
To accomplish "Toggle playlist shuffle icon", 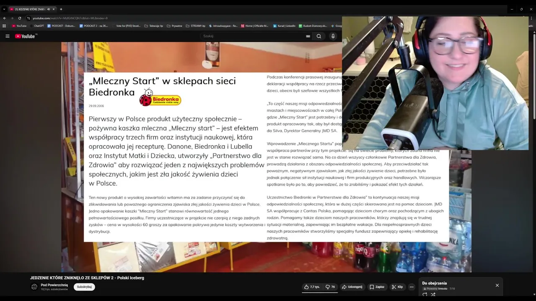I will [433, 294].
